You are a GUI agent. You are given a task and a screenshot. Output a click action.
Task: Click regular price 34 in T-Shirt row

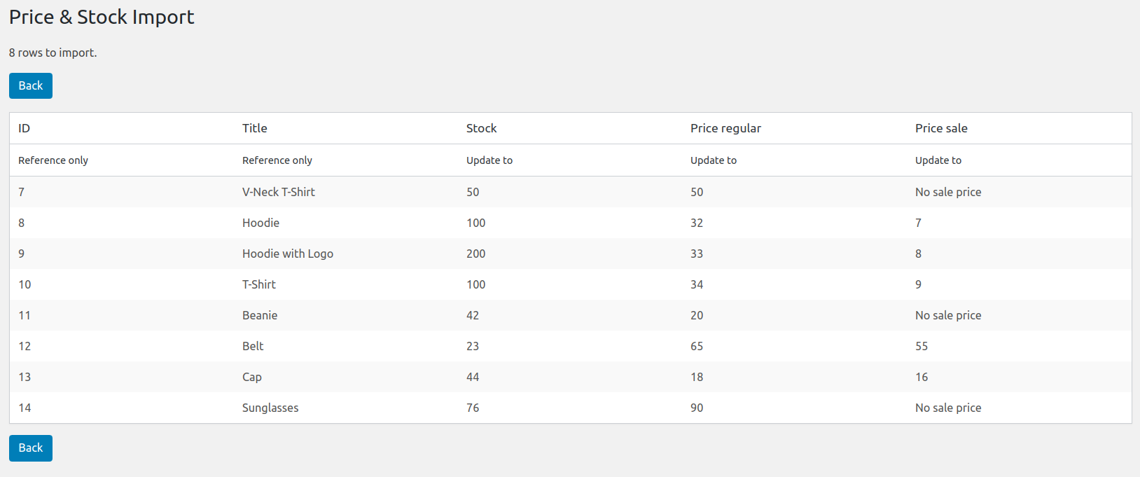coord(697,284)
